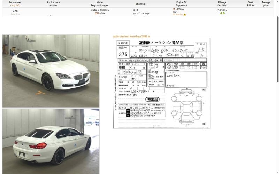Click the 'Auction date' column header
Image resolution: width=279 pixels, height=174 pixels.
53,4
